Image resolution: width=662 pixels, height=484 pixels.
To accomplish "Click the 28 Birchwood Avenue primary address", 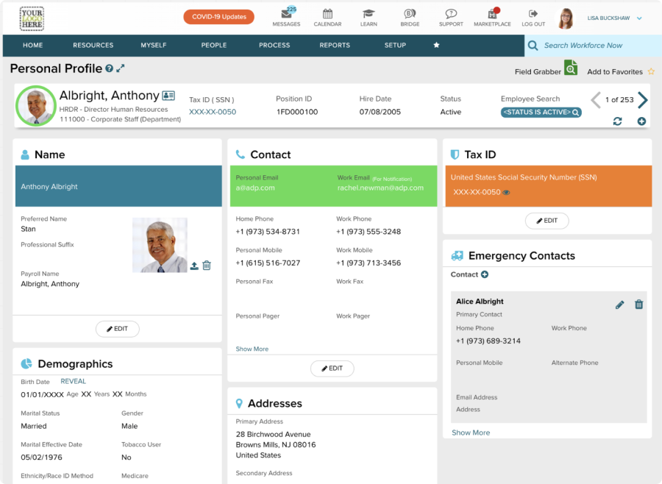I will [276, 445].
